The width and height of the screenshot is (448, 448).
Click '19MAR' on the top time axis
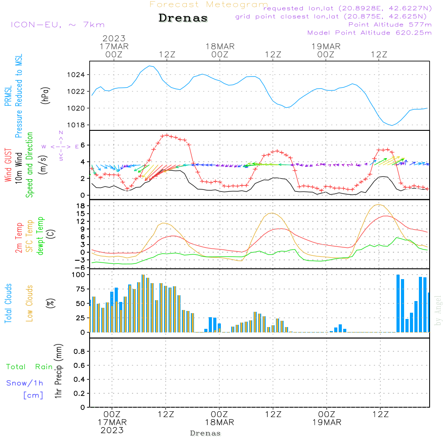tap(326, 46)
